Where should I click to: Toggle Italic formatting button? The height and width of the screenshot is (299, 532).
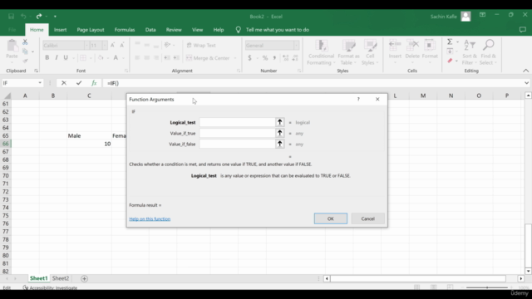[x=57, y=57]
